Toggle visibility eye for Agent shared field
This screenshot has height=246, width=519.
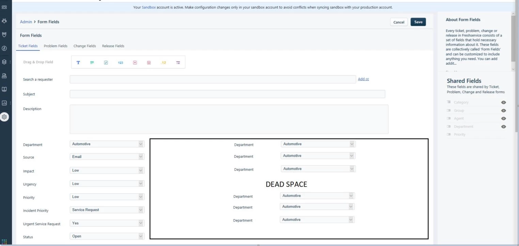pos(504,118)
